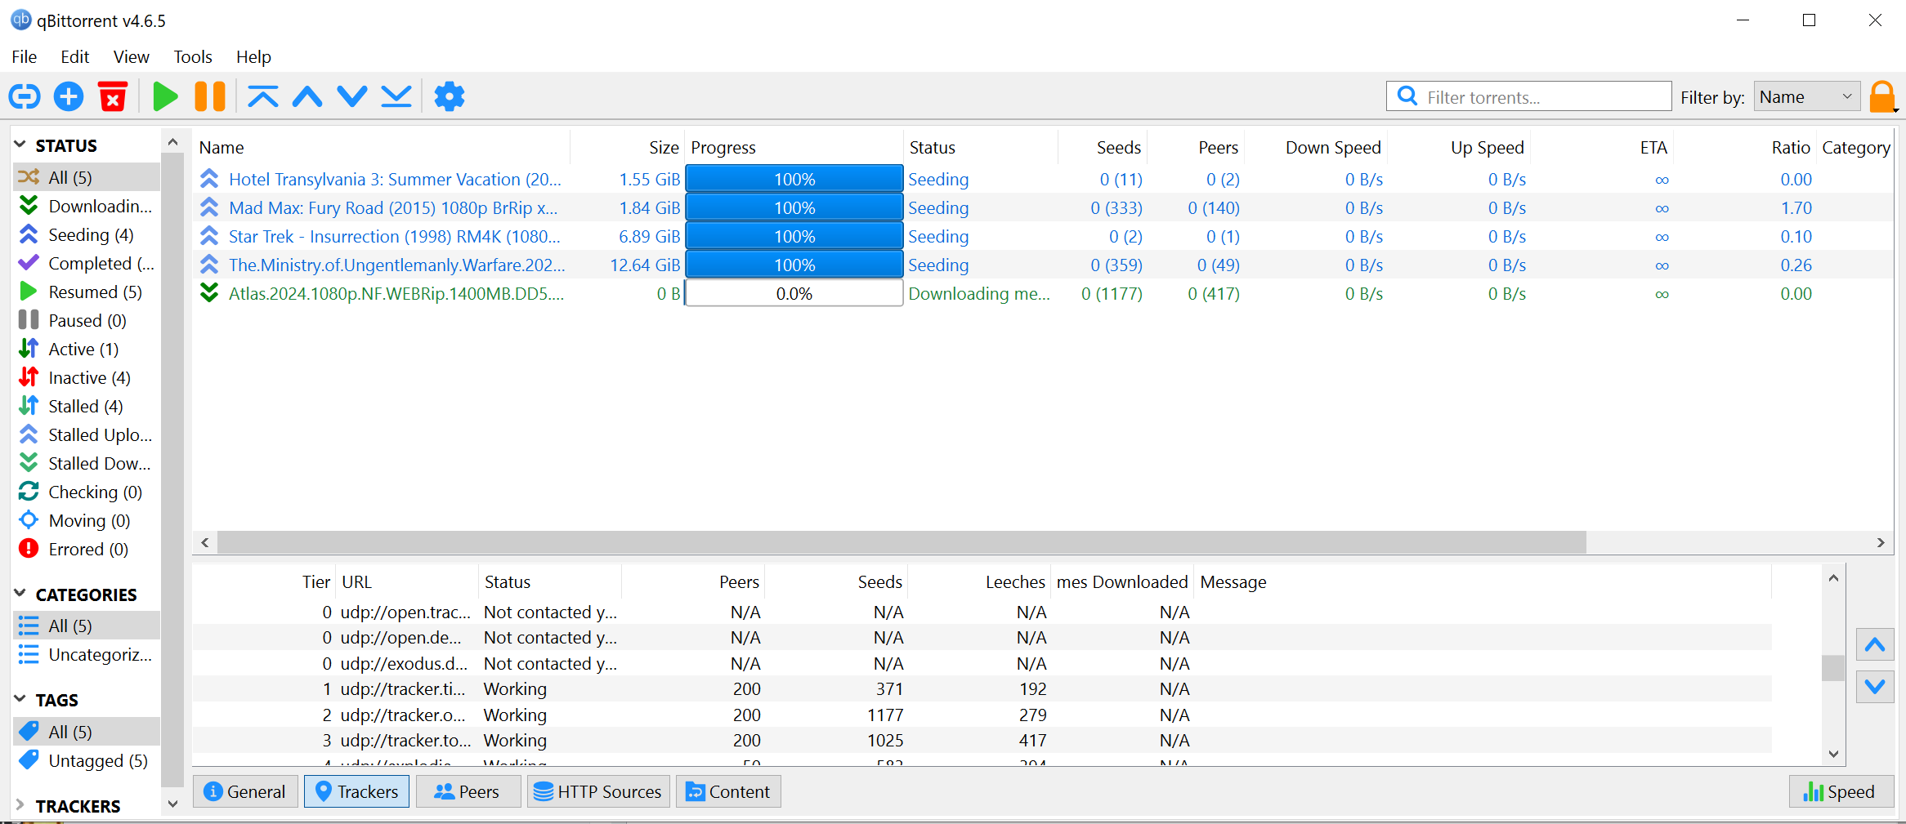Move torrent to top of queue
This screenshot has height=824, width=1906.
click(x=263, y=96)
